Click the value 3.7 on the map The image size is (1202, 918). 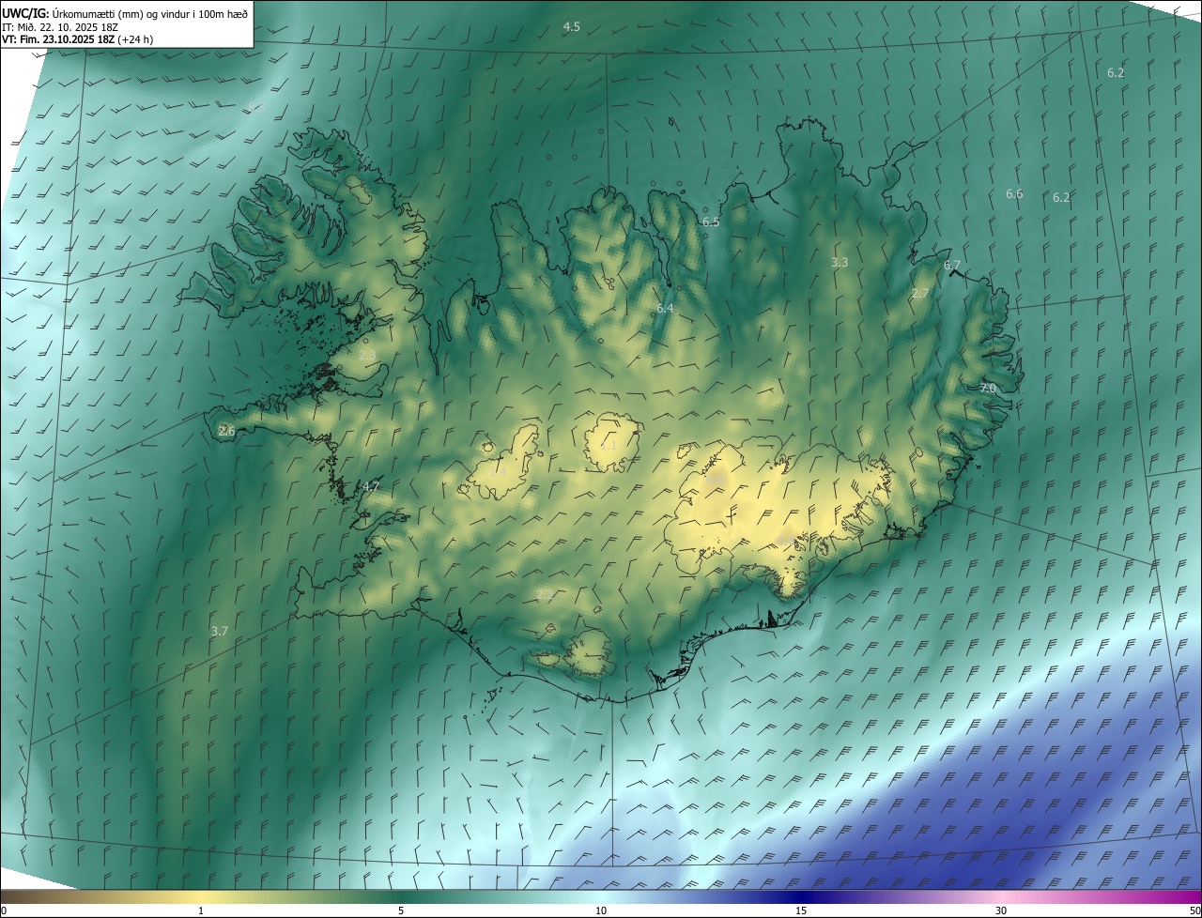[219, 632]
